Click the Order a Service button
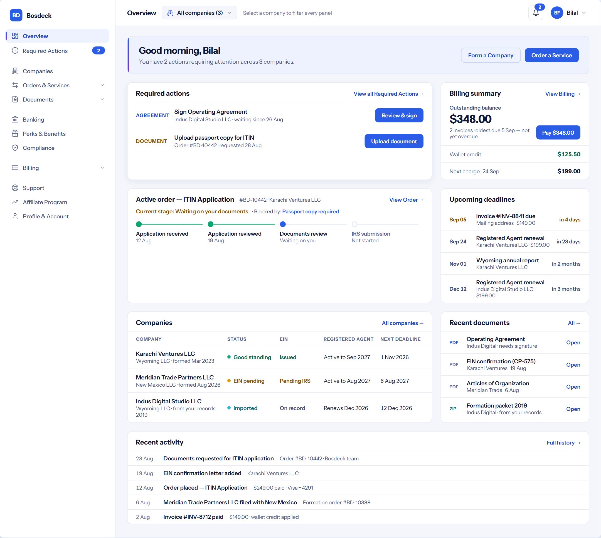The width and height of the screenshot is (601, 538). [x=552, y=55]
